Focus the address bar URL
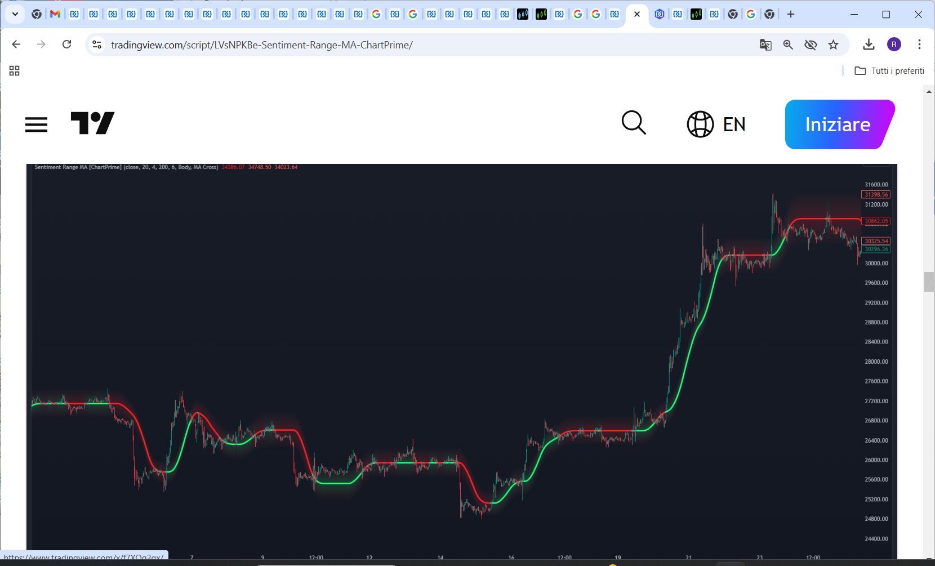Viewport: 935px width, 566px height. point(262,45)
